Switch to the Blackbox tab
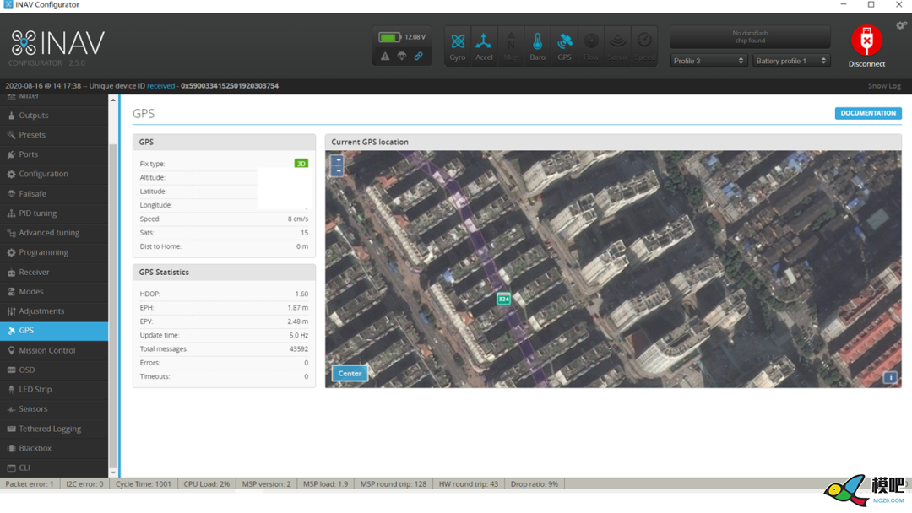 point(54,449)
